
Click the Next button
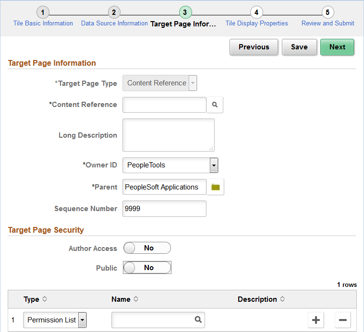coord(337,47)
